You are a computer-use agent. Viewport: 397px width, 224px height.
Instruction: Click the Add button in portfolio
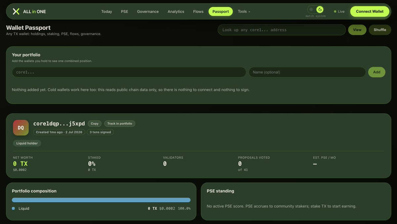coord(377,72)
